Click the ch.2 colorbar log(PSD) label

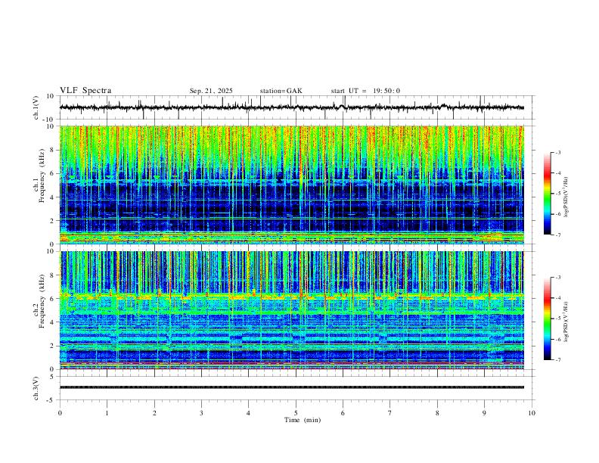click(566, 322)
